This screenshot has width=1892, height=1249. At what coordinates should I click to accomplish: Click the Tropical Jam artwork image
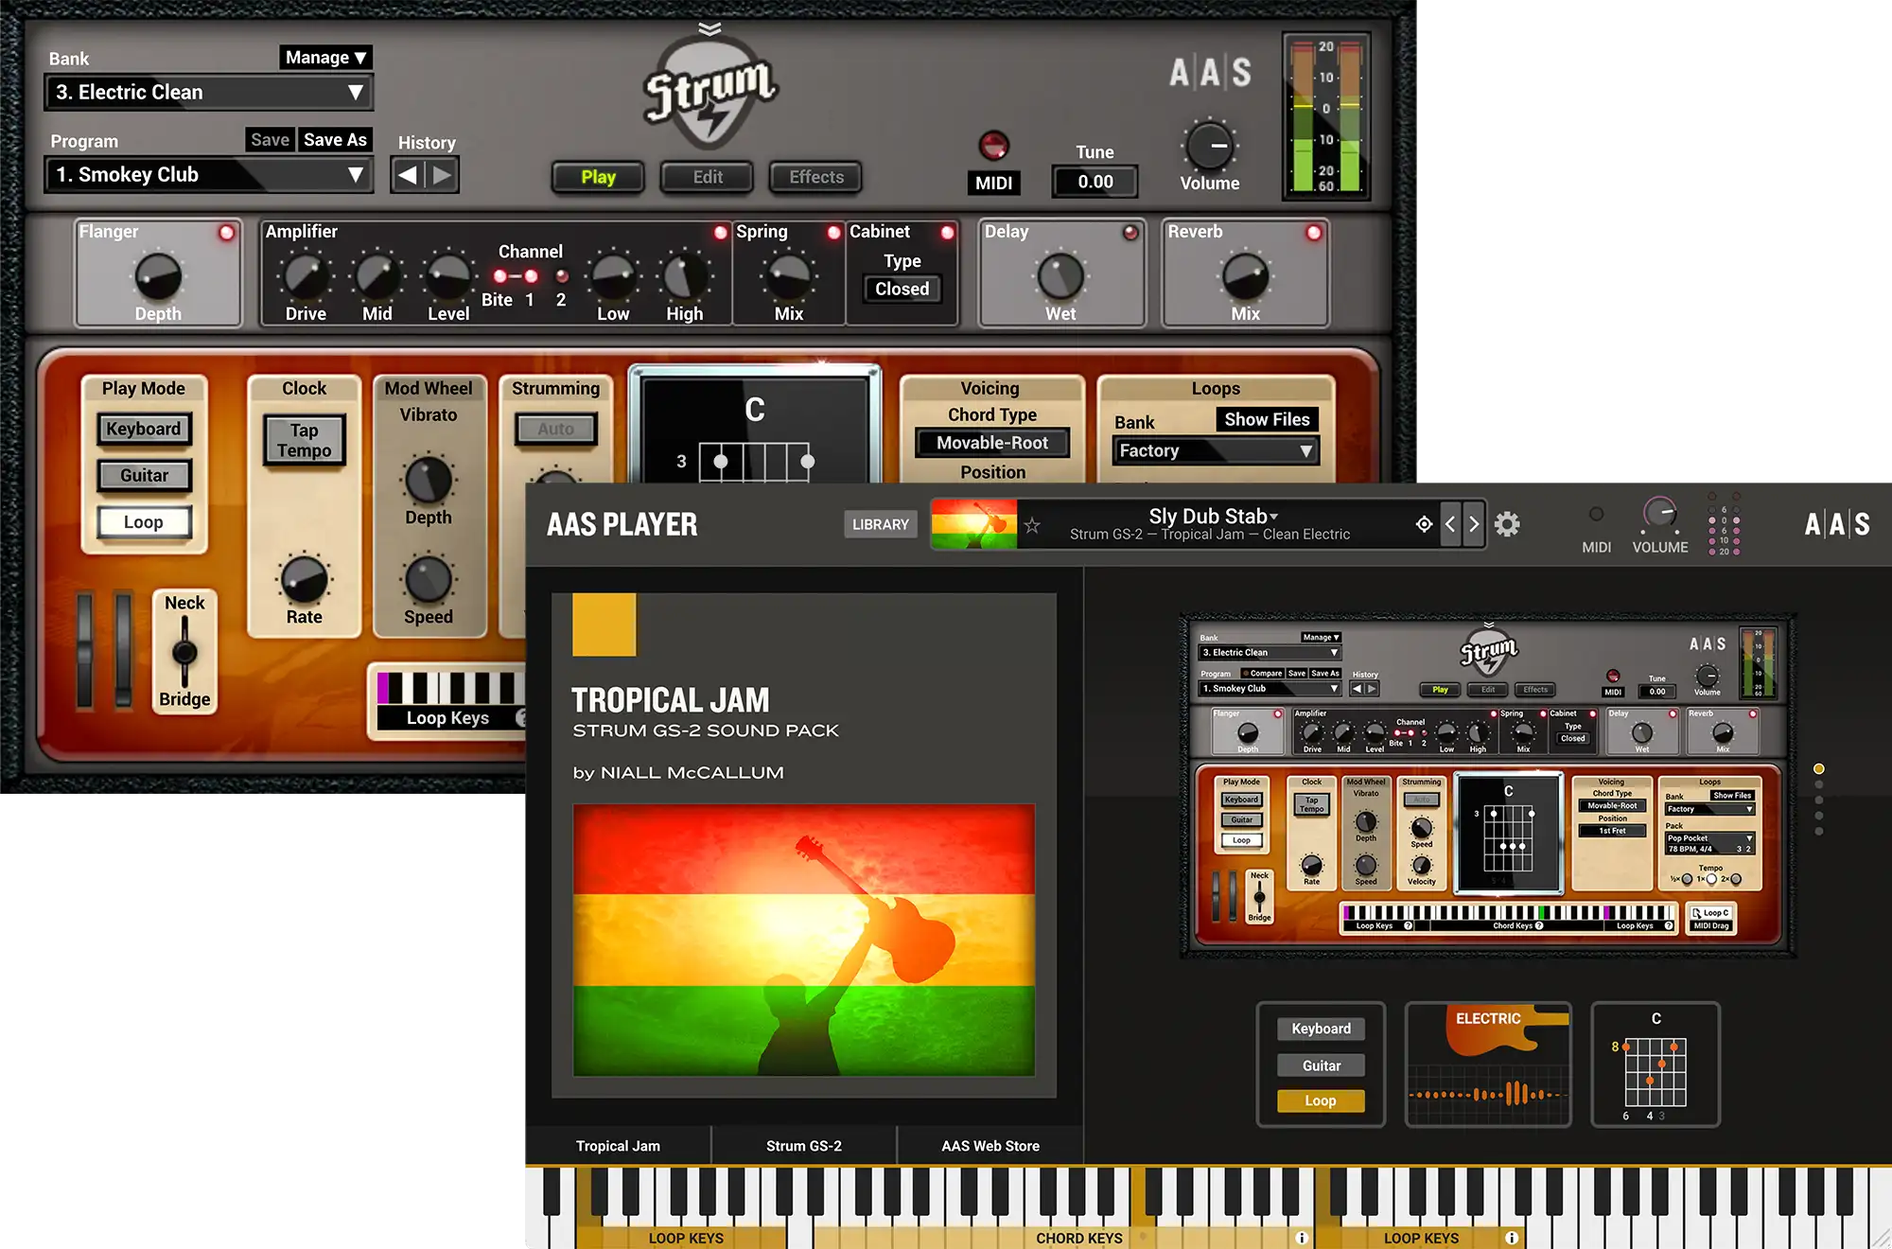coord(803,941)
